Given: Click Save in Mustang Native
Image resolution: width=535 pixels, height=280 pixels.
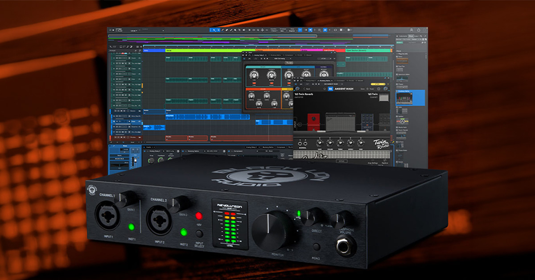Looking at the screenshot, I should 362,89.
